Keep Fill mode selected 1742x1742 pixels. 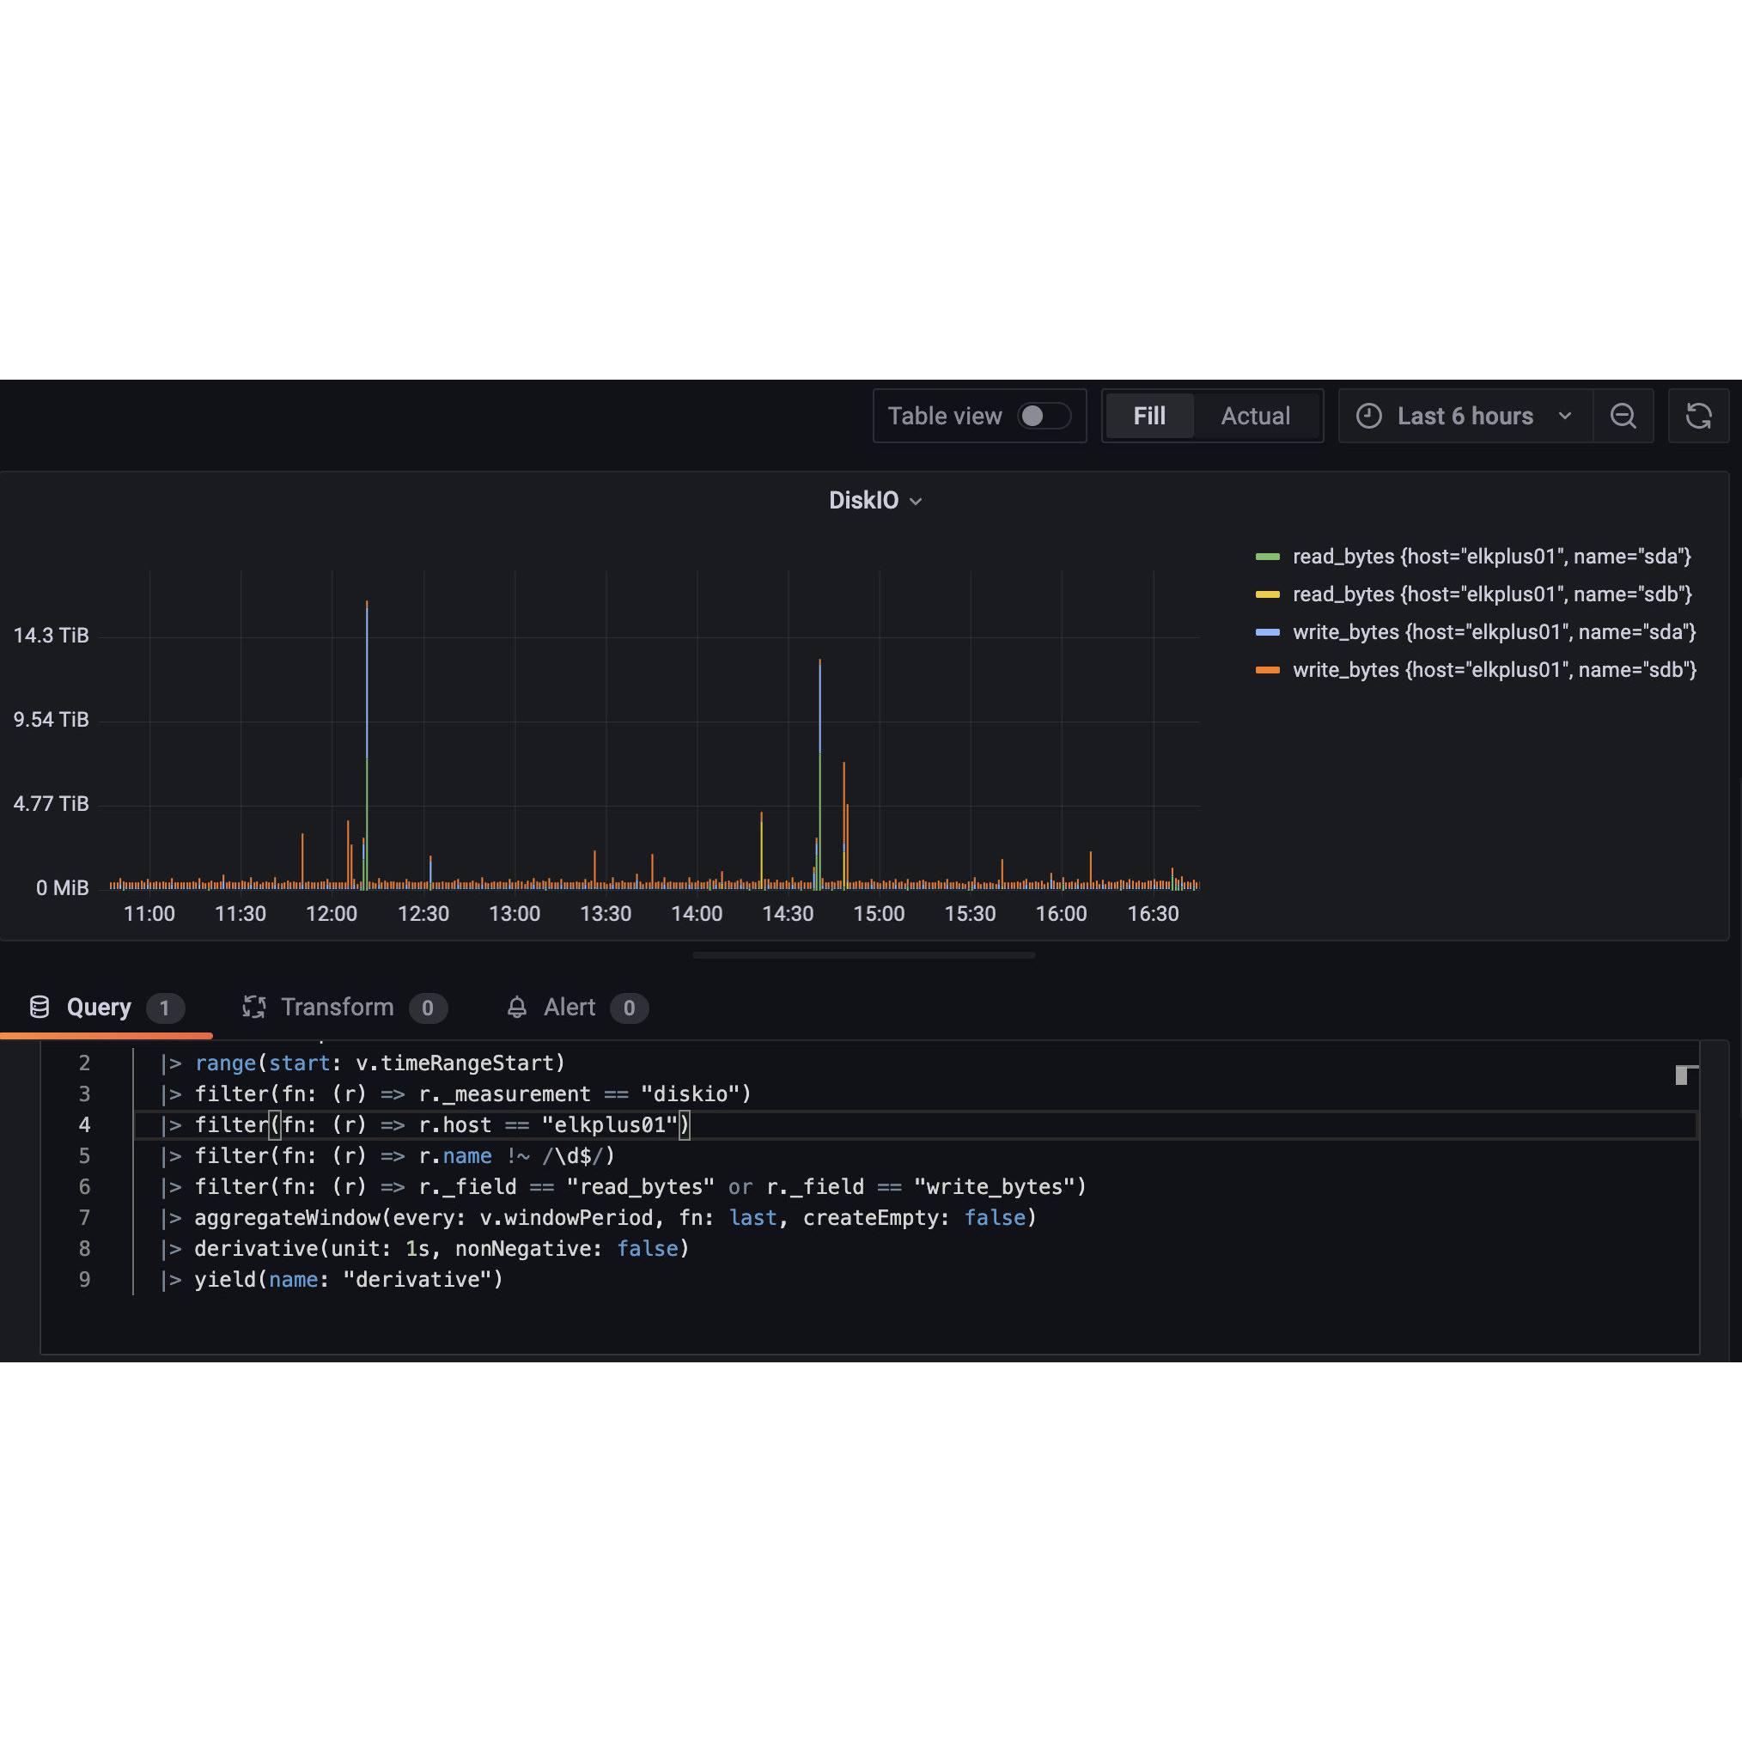[x=1149, y=416]
